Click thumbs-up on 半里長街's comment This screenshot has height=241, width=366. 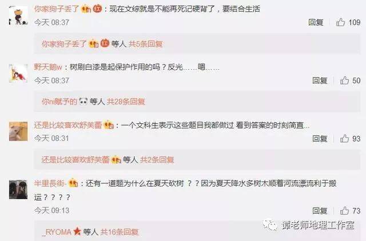click(x=344, y=211)
